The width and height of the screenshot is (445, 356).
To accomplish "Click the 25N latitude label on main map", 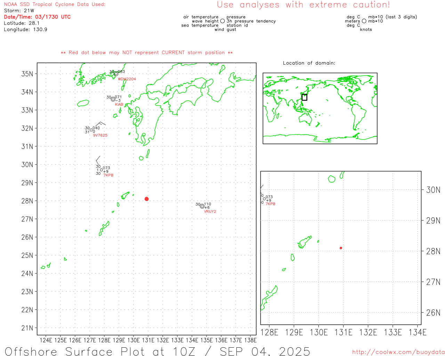I will click(27, 256).
